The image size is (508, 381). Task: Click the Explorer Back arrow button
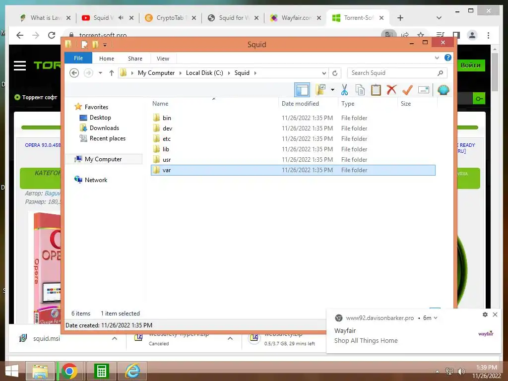click(x=74, y=73)
